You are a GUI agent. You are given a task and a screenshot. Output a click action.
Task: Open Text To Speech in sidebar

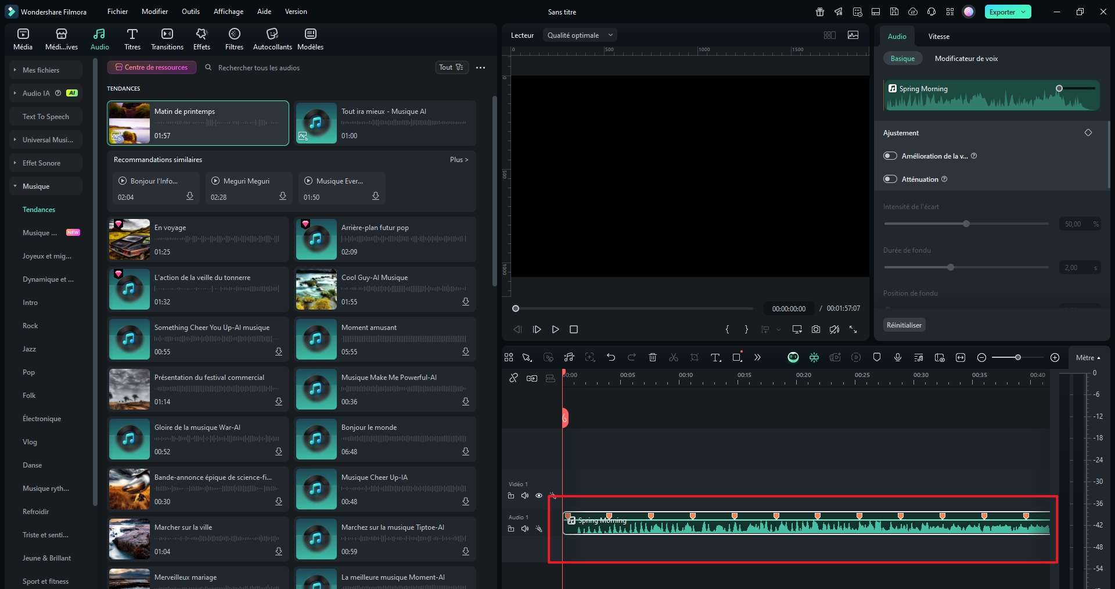tap(45, 116)
